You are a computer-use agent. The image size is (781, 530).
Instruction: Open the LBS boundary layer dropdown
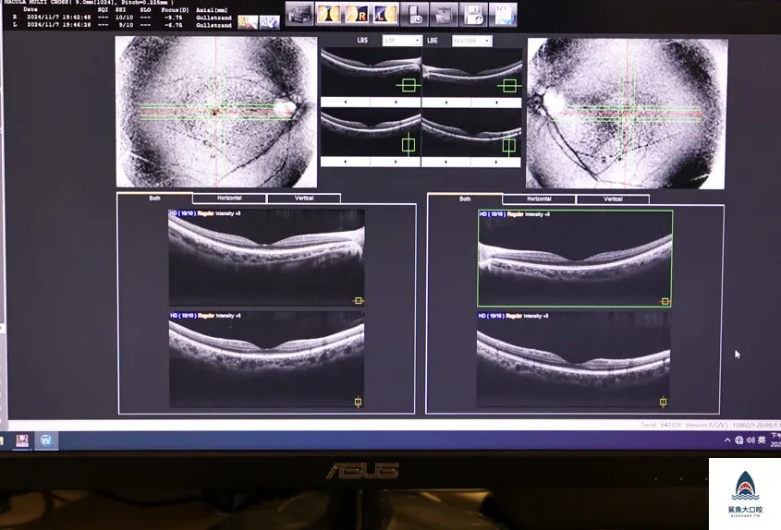pos(402,41)
